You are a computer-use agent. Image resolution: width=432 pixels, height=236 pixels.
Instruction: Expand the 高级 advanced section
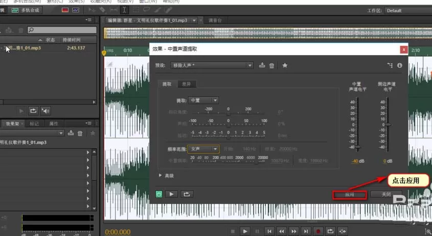(166, 175)
